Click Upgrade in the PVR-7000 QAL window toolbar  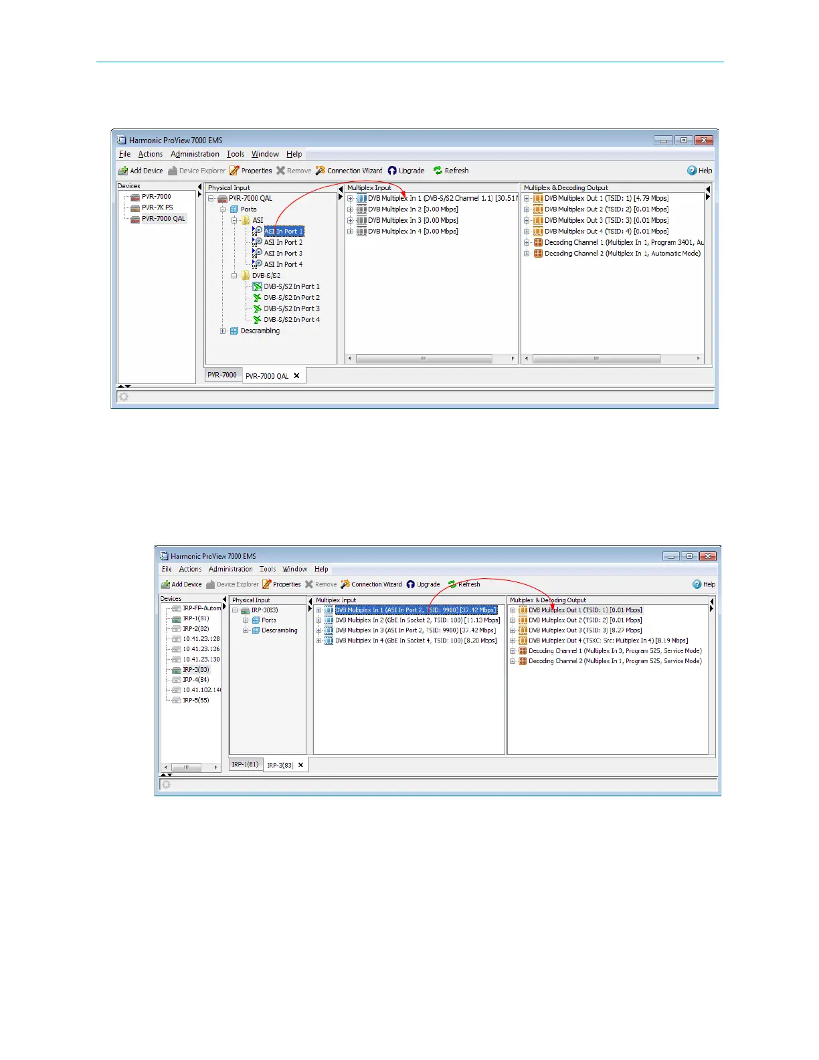[x=406, y=171]
